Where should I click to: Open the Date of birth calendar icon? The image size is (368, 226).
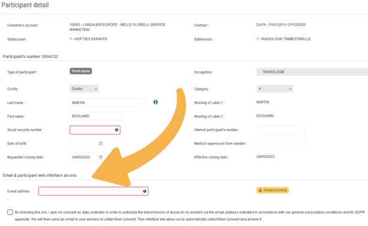(101, 143)
